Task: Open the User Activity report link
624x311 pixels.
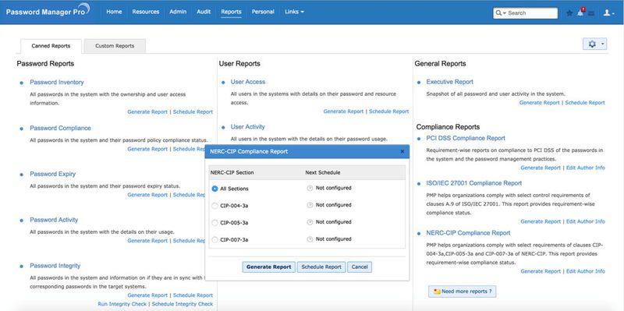Action: coord(247,126)
